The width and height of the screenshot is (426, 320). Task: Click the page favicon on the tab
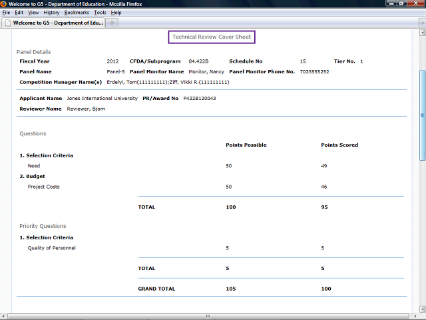point(8,23)
